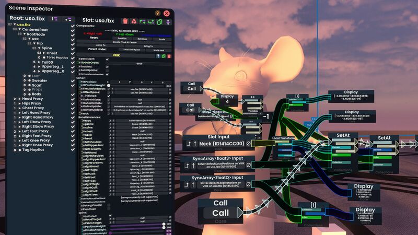This screenshot has height=235, width=418.
Task: Expand the Hips Proxy tree node
Action: [19, 103]
